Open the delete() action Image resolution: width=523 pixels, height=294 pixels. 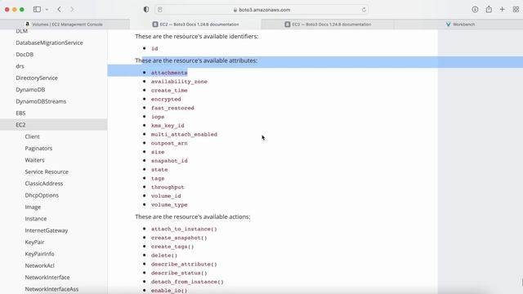coord(164,256)
